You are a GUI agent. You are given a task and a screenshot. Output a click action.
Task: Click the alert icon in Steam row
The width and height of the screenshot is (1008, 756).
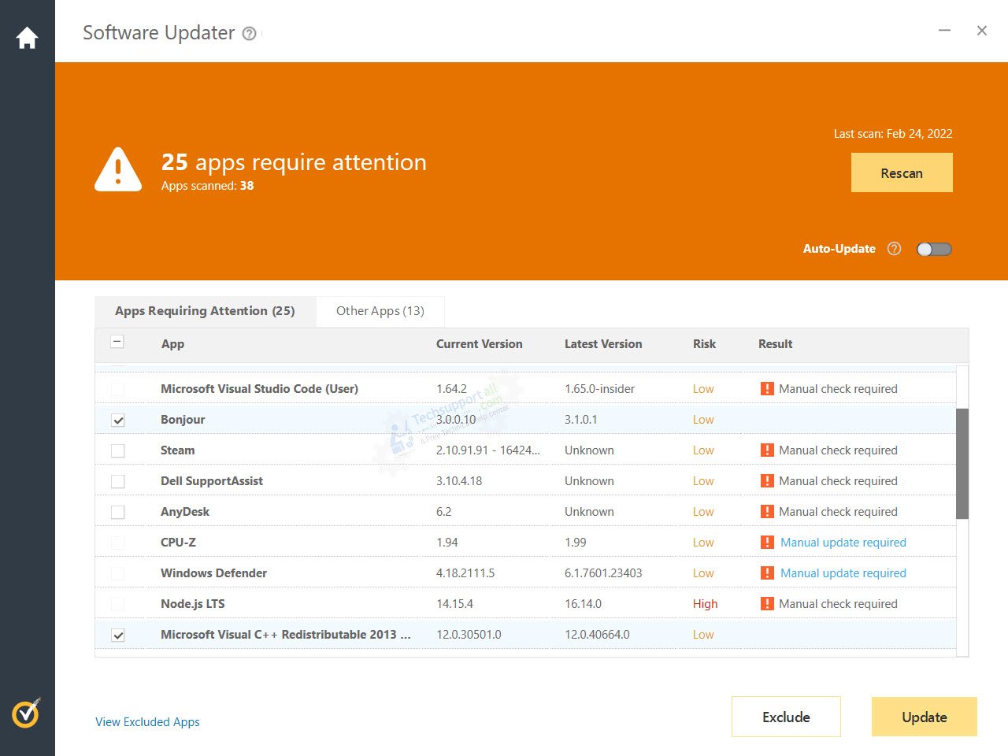pyautogui.click(x=767, y=450)
